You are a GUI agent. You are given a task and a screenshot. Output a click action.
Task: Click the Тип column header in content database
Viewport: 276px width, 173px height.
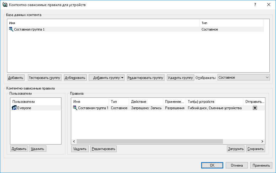pos(232,23)
